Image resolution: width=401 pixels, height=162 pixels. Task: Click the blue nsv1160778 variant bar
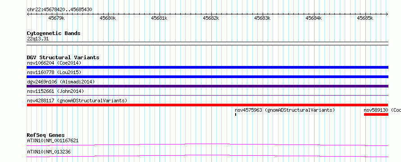[x=207, y=77]
